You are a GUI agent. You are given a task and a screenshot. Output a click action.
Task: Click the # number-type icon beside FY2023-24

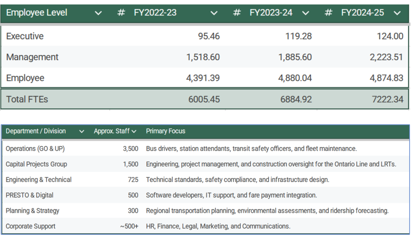[x=237, y=13]
